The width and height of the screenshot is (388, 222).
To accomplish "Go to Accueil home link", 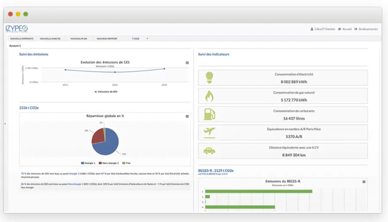I will (345, 29).
